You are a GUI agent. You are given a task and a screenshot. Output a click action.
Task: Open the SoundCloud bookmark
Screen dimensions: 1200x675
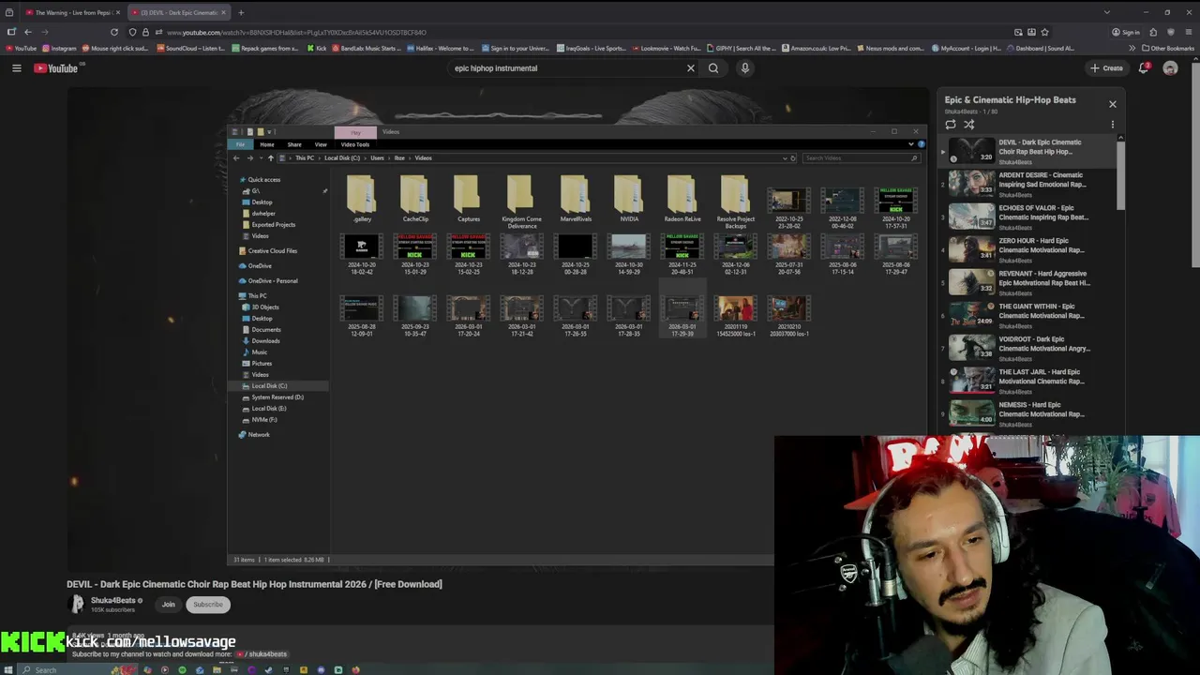[190, 48]
